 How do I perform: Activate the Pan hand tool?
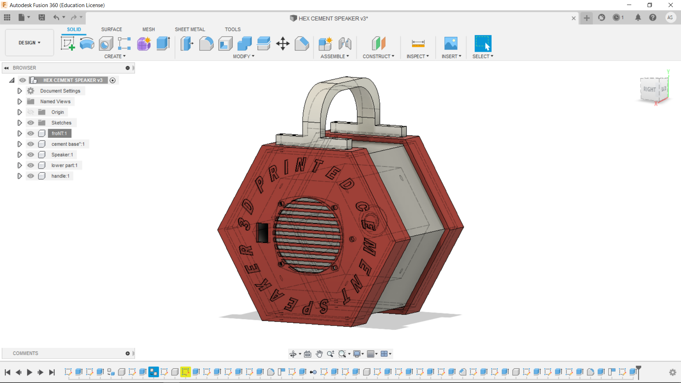[319, 354]
